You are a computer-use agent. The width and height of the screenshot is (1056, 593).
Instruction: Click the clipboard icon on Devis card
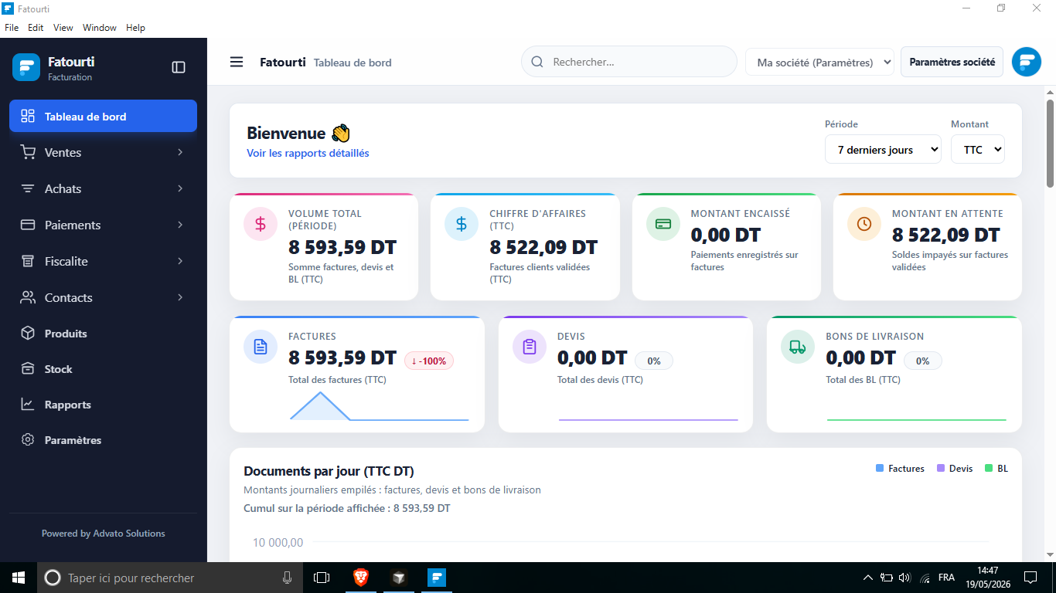(530, 347)
